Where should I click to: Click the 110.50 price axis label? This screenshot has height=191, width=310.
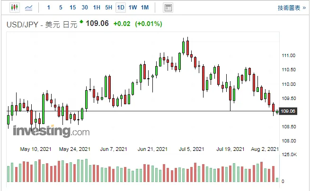coord(288,70)
